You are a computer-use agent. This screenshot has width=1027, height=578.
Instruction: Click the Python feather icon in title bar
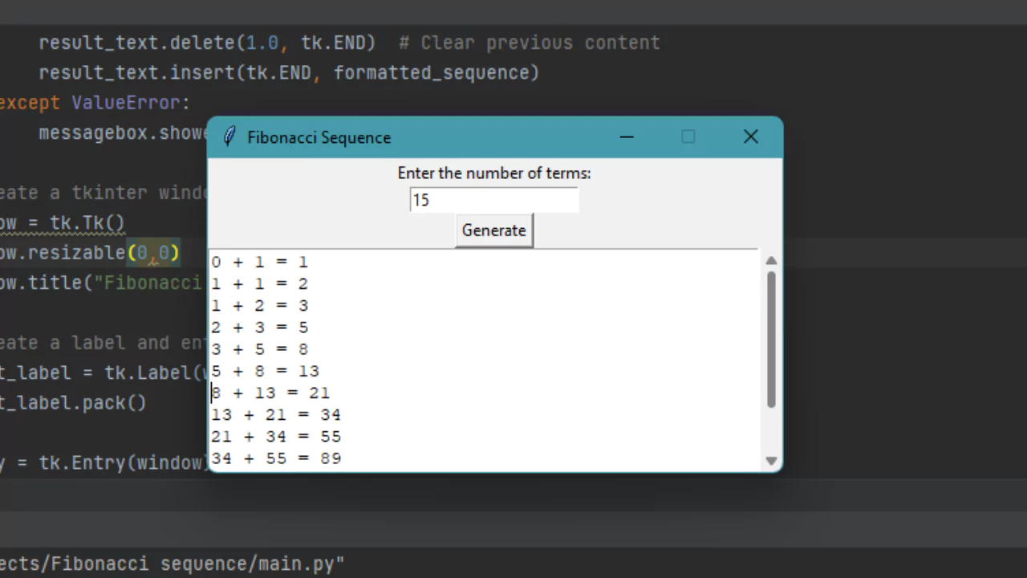point(229,136)
